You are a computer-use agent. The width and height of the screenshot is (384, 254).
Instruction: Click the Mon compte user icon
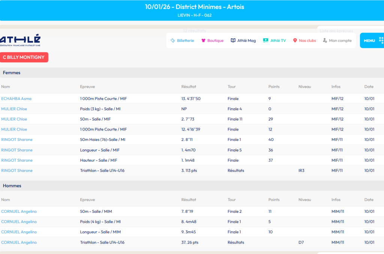pos(325,41)
